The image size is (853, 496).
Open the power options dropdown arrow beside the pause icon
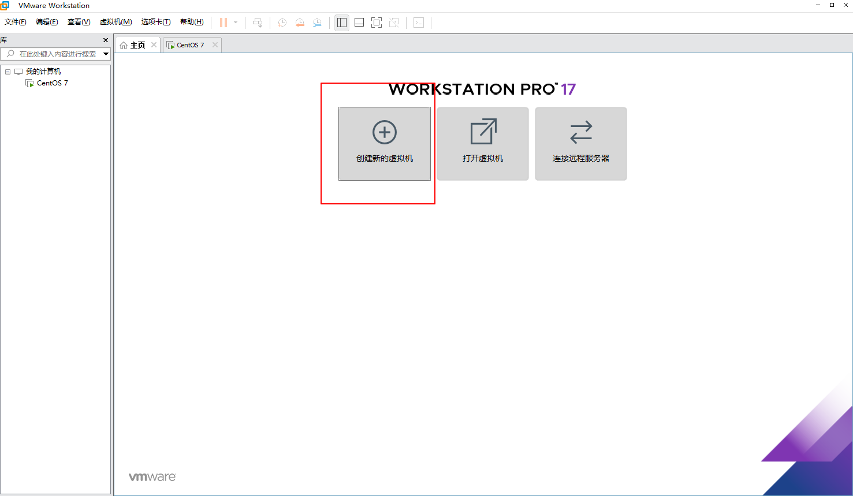(x=236, y=23)
